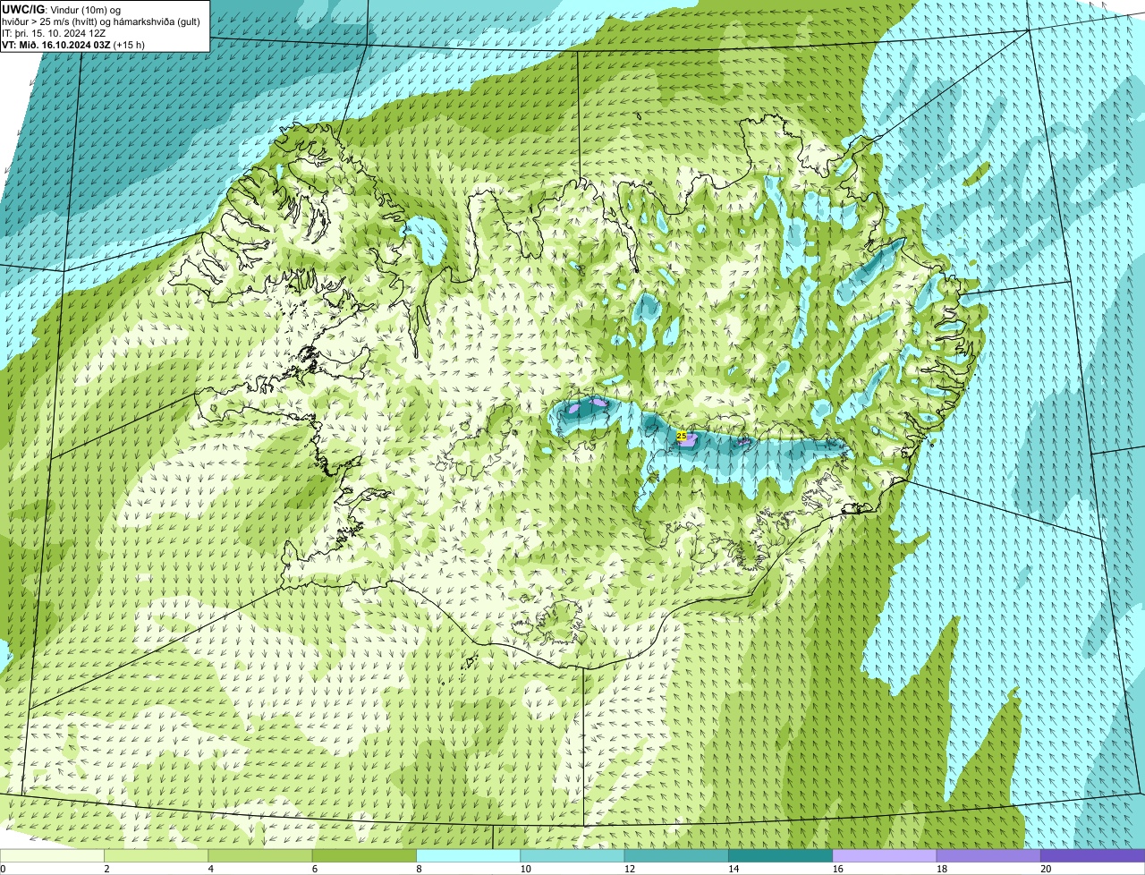The width and height of the screenshot is (1145, 875).
Task: Select the above 20 m/s violet legend swatch
Action: coord(1092,855)
